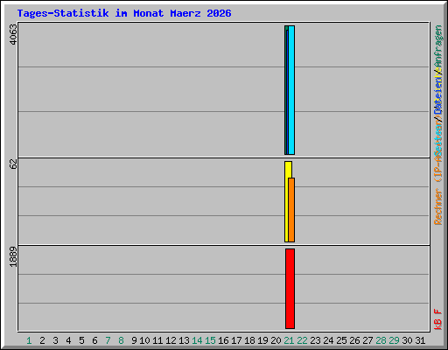Click the green day label 8
This screenshot has height=350, width=448.
pyautogui.click(x=121, y=340)
